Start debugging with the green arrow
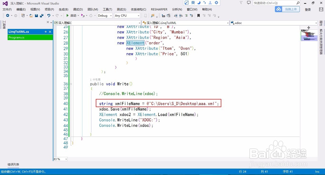The width and height of the screenshot is (325, 175). 67,16
